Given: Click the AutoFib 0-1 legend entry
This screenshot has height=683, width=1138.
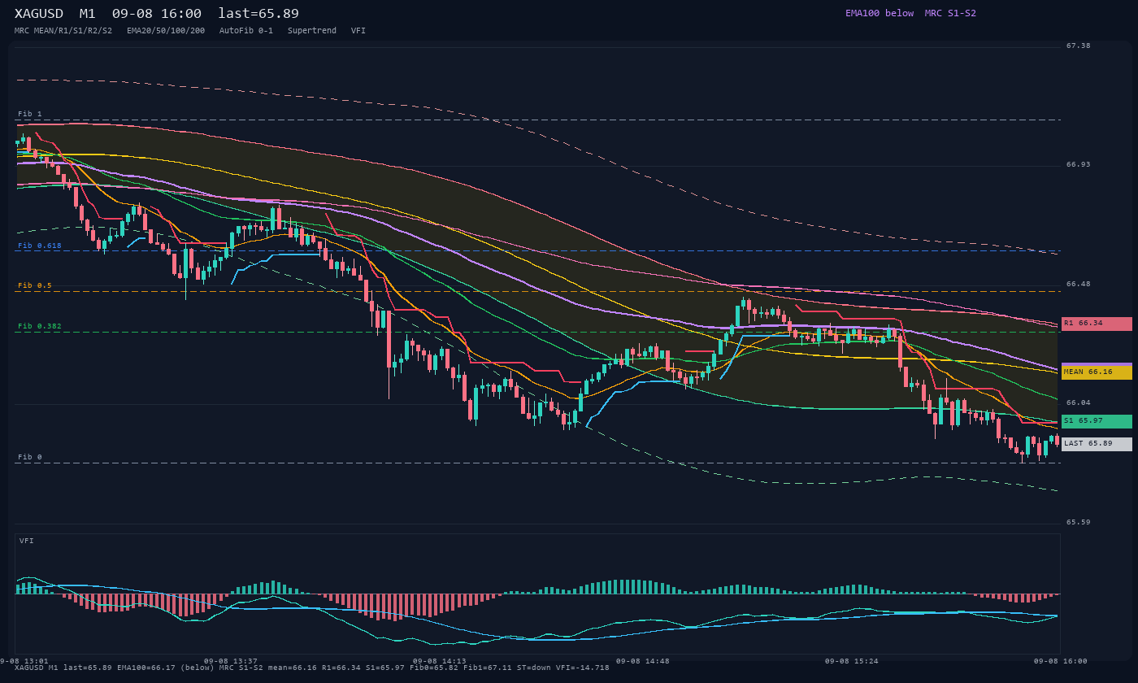Looking at the screenshot, I should point(246,31).
